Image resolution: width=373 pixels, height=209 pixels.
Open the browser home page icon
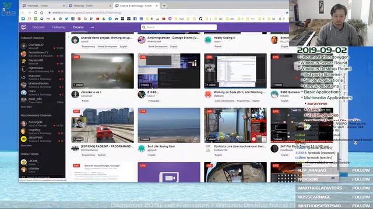coord(41,13)
